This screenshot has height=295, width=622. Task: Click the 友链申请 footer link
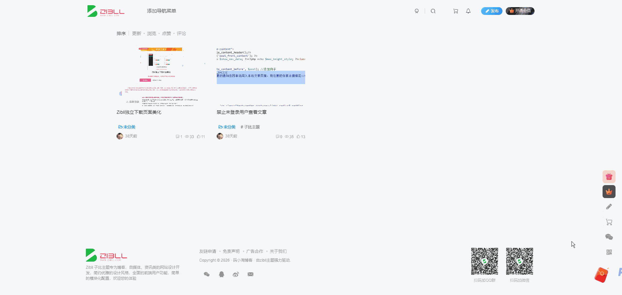(x=208, y=251)
